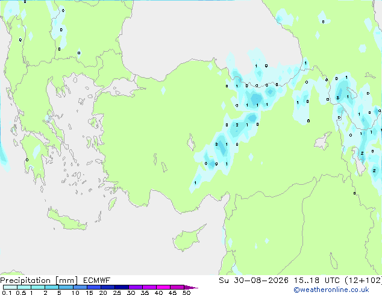The height and width of the screenshot is (295, 382).
Task: Select the 5 mm legend color swatch
Action: tap(66, 287)
